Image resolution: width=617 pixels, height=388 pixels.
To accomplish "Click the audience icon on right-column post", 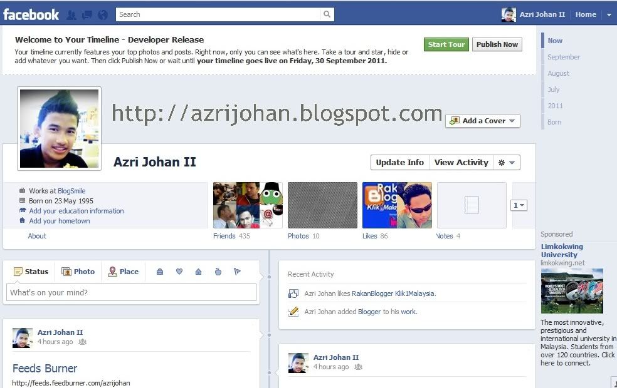I will 358,367.
